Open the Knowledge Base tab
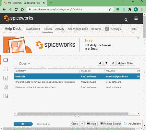Screen dimensions: 146x130 [x=78, y=29]
